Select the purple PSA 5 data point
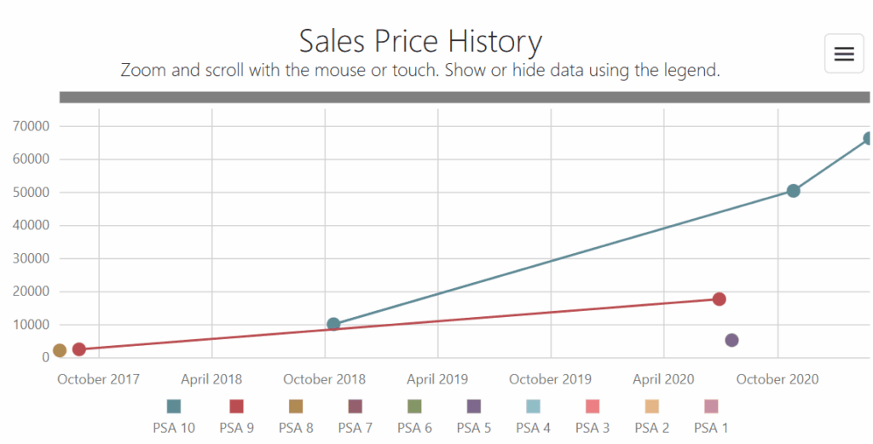Screen dimensions: 873x444 731,340
